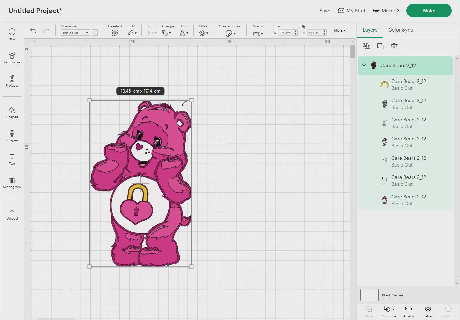Viewport: 460px width, 320px height.
Task: Click the Duplicate layer icon
Action: point(380,46)
